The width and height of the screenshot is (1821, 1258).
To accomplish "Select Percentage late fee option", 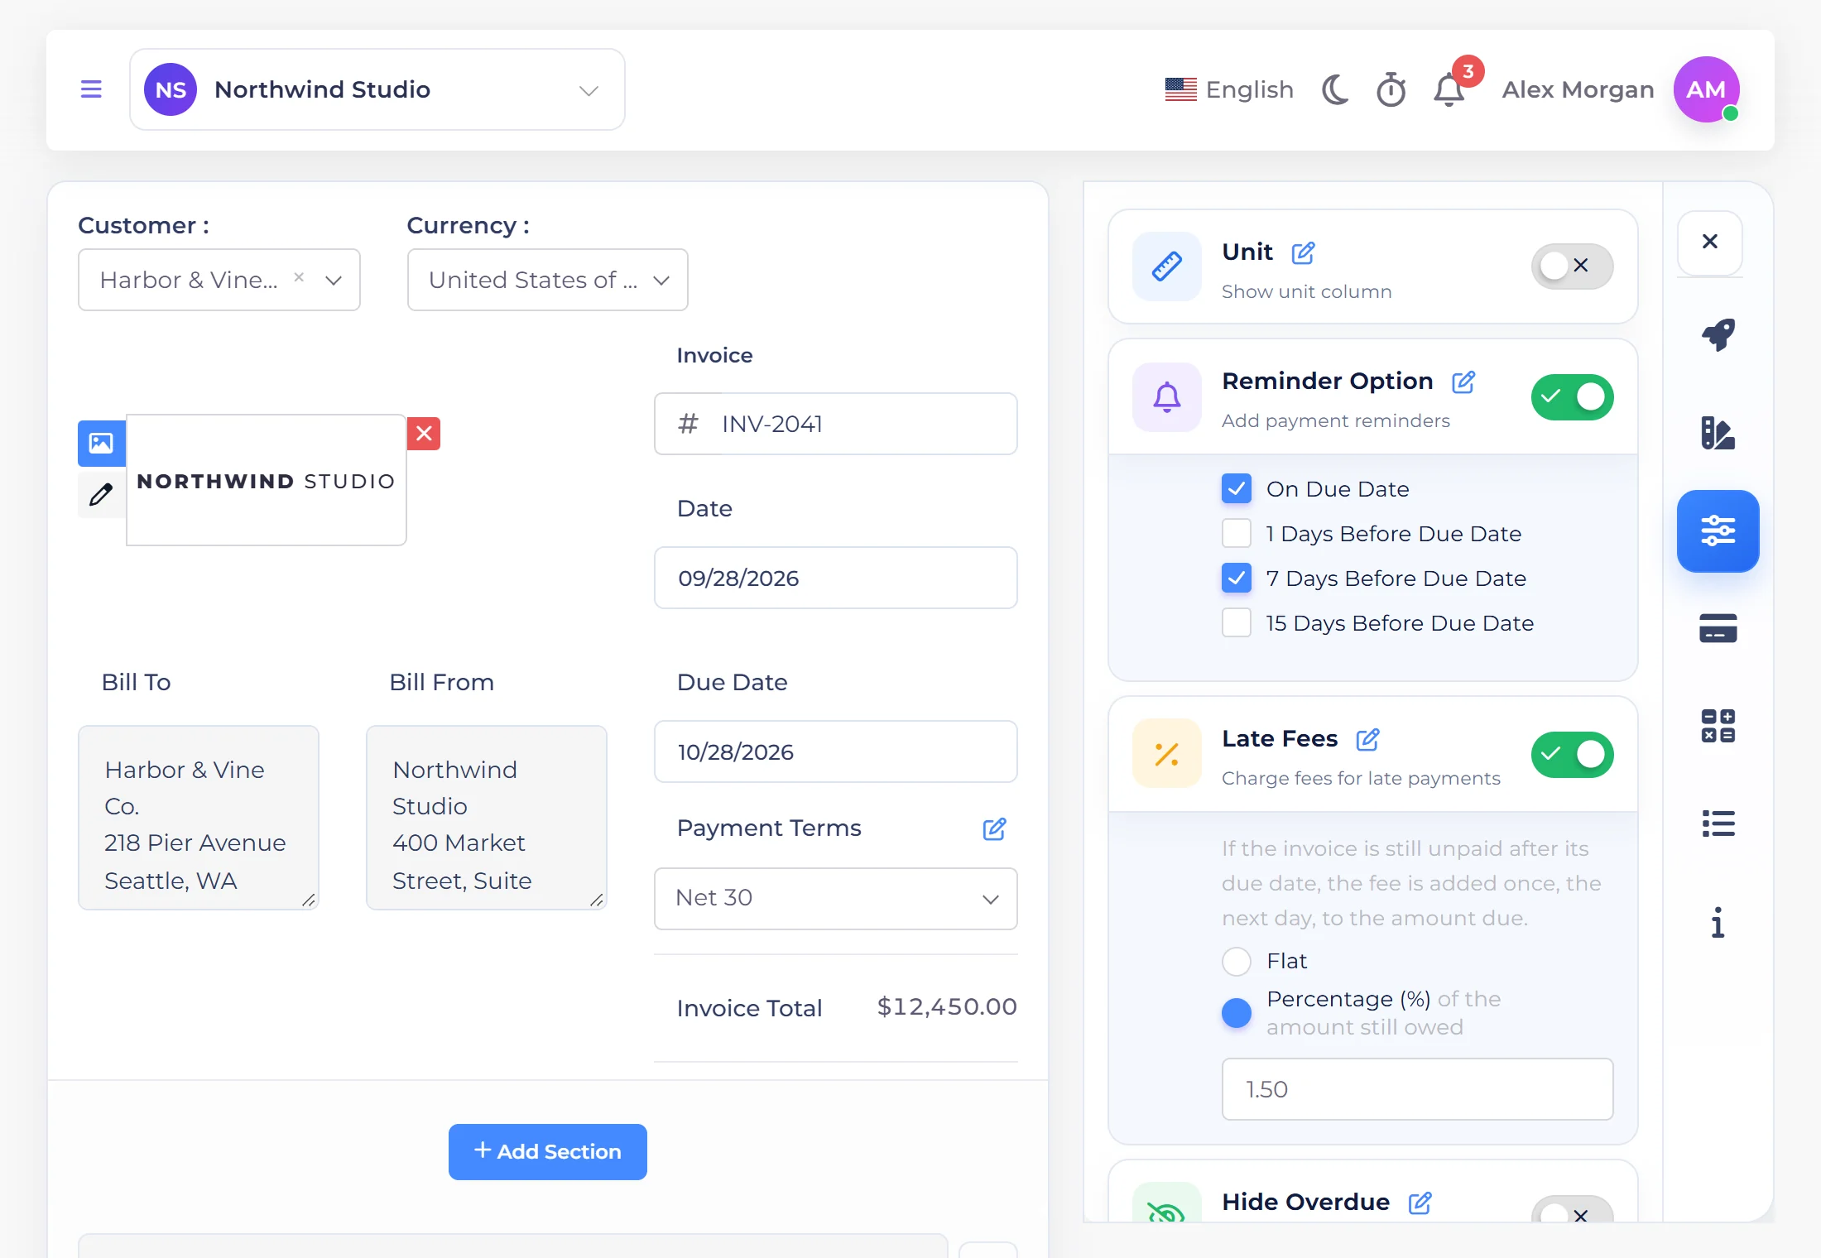I will pos(1237,1013).
